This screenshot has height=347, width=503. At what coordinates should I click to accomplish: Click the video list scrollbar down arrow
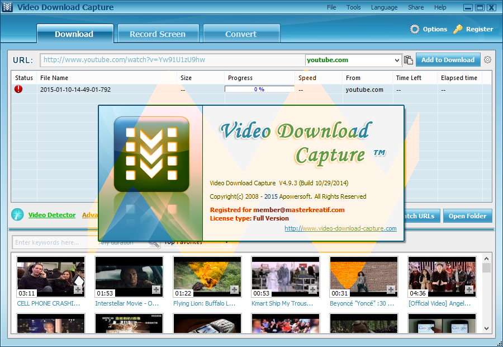[x=486, y=329]
